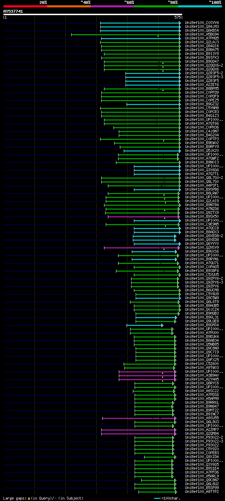Click hit label UniRef100_B9SPB6

pyautogui.click(x=202, y=189)
